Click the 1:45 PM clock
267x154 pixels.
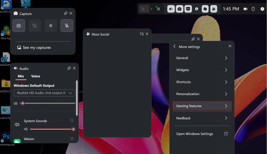point(231,9)
